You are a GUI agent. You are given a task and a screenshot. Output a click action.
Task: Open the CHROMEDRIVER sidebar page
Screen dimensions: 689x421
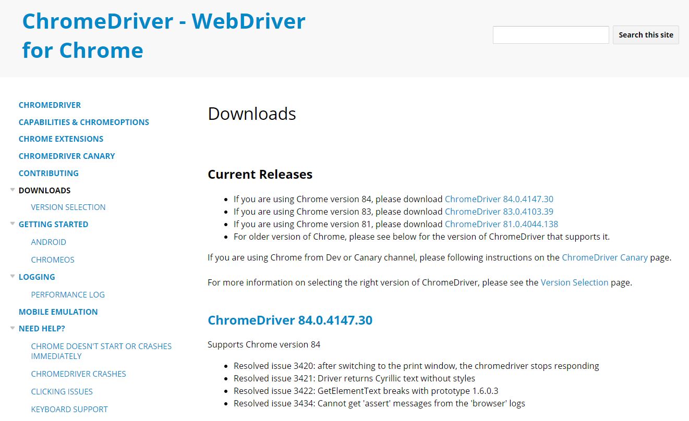point(50,105)
